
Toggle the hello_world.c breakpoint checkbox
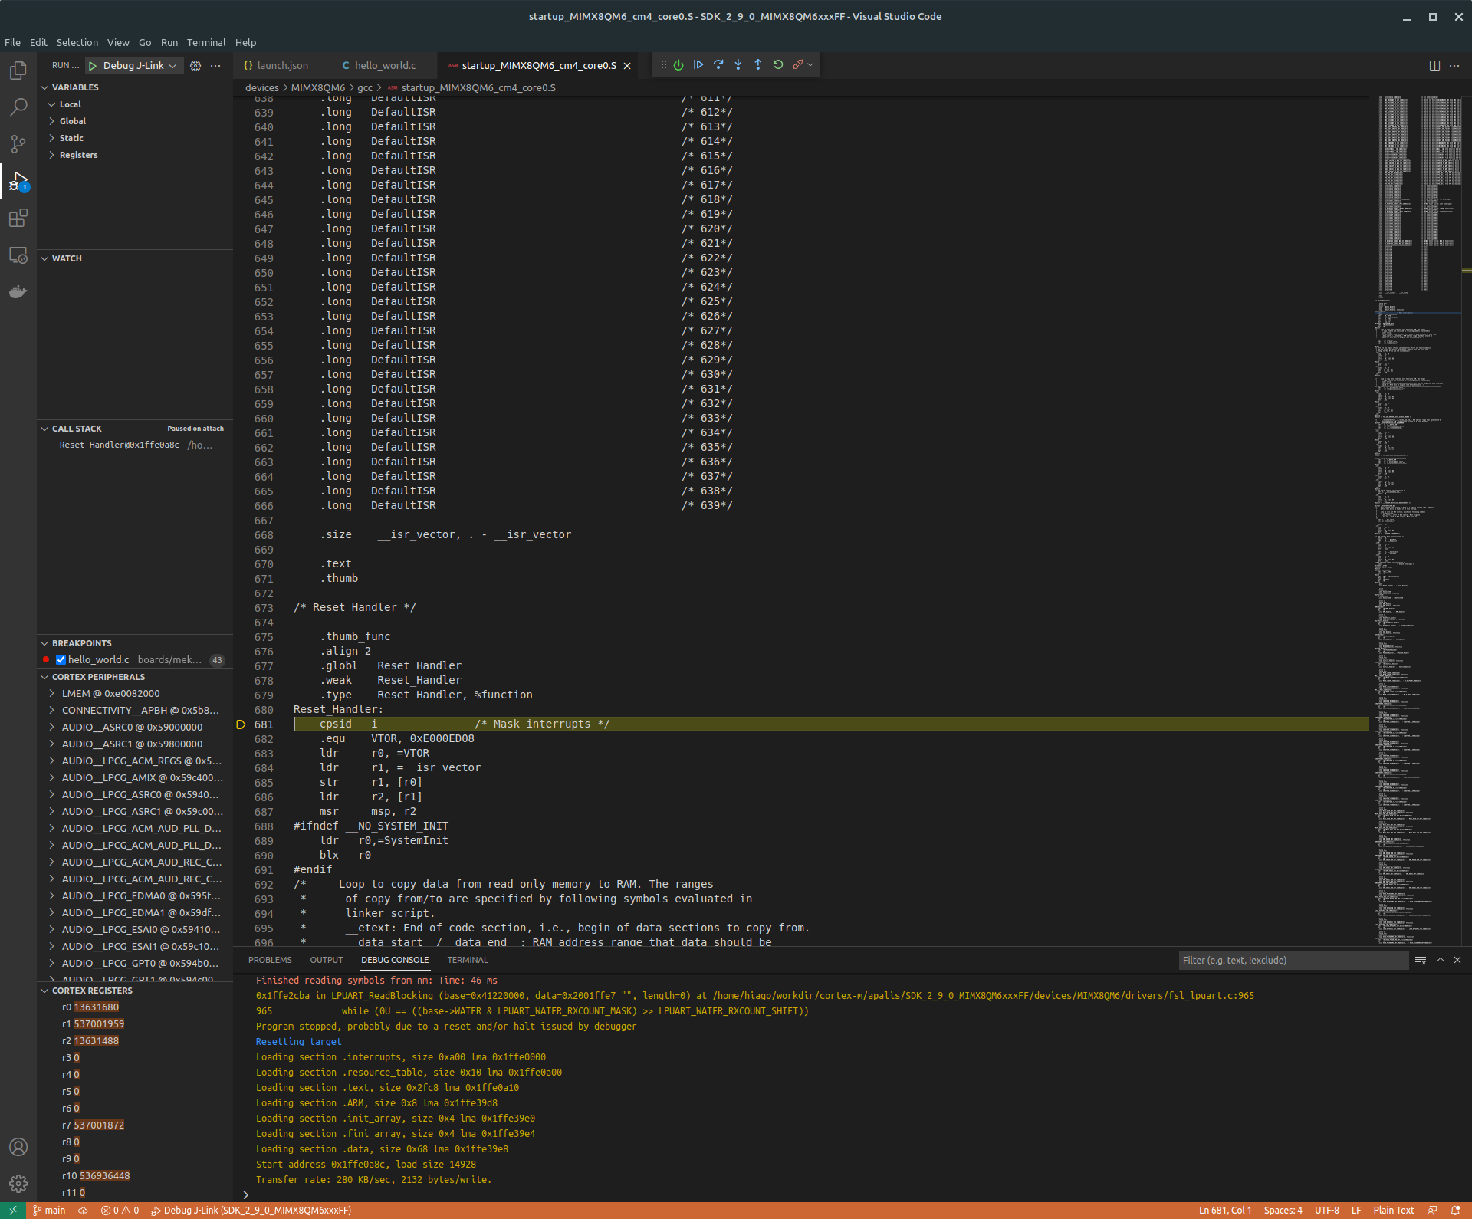click(x=61, y=660)
